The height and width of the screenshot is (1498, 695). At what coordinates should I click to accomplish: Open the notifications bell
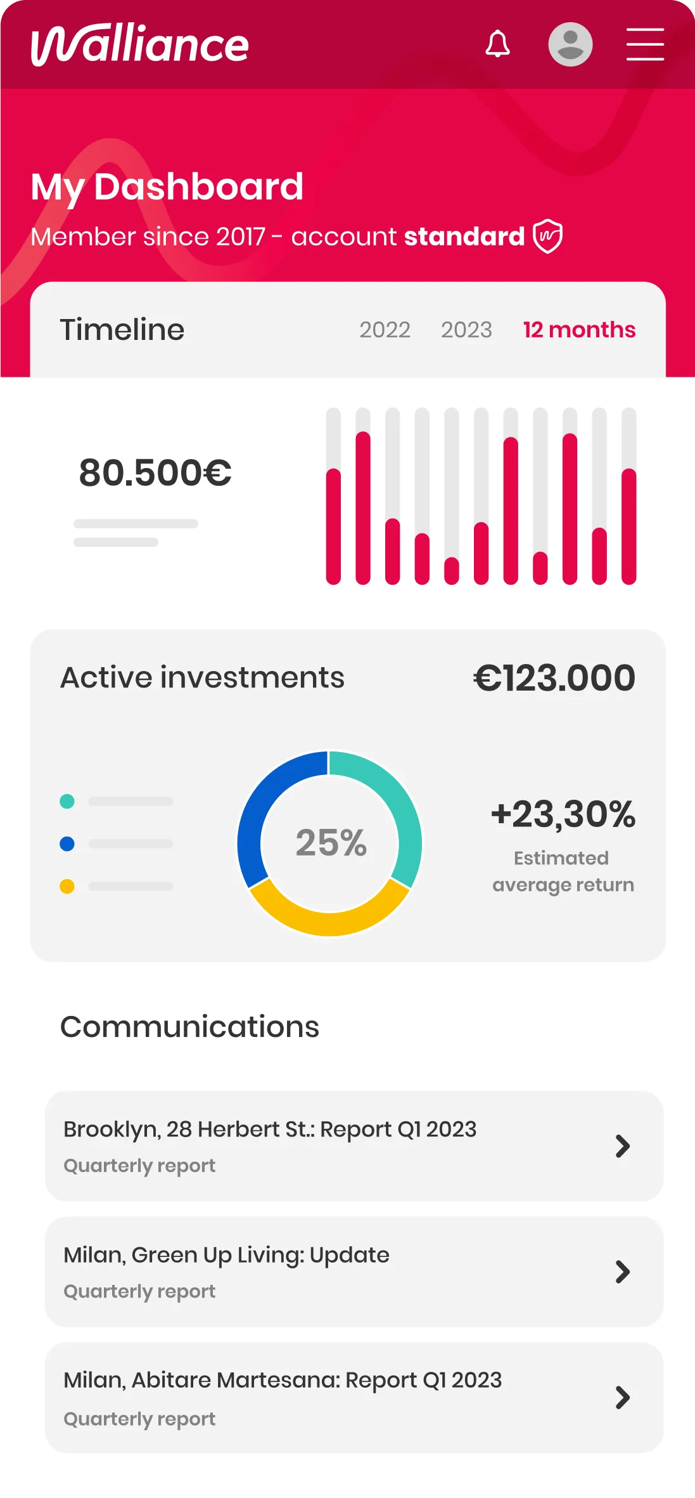pos(497,44)
